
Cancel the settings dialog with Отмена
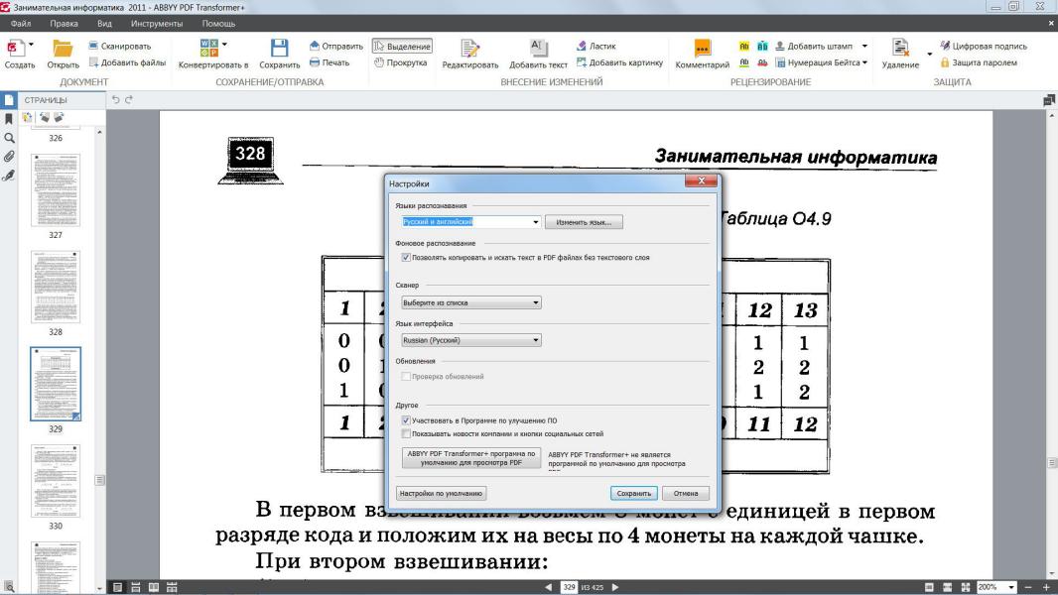(x=686, y=493)
